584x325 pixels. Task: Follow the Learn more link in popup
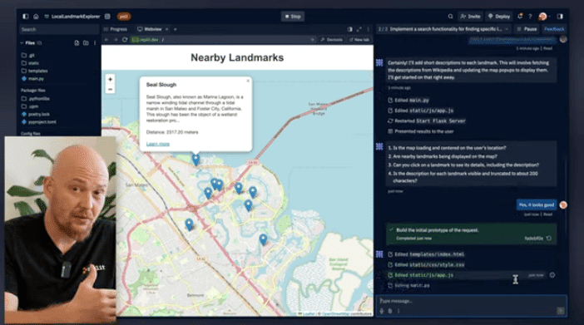click(158, 144)
